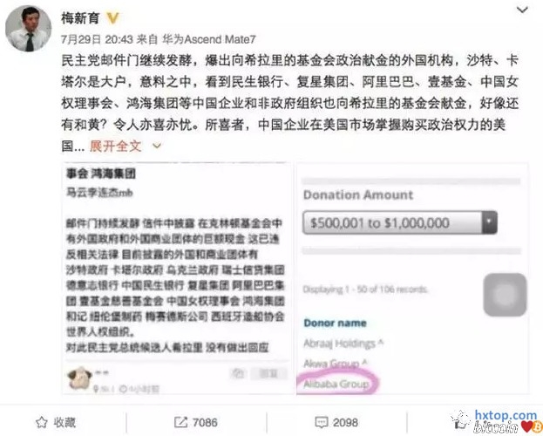The width and height of the screenshot is (543, 436).
Task: Open the 华为Ascend Mate7 source link
Action: (209, 39)
